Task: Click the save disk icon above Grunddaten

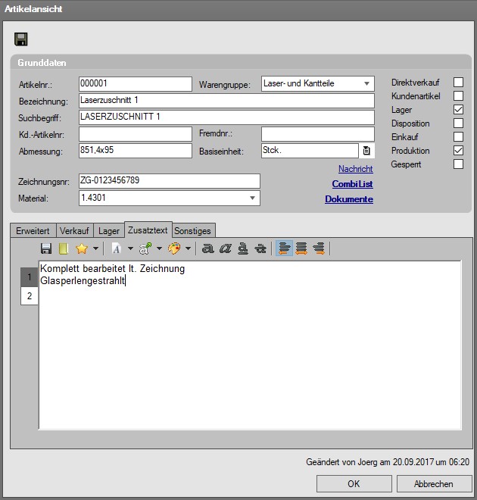Action: click(21, 39)
